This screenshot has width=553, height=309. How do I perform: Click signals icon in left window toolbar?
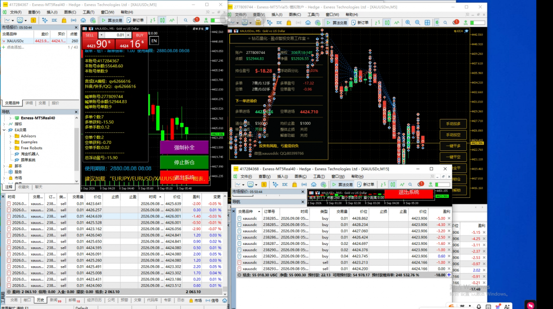[73, 20]
